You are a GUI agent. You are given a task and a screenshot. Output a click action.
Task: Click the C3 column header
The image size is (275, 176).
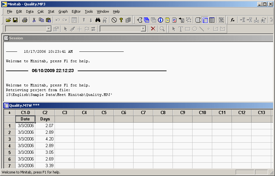tap(65, 112)
